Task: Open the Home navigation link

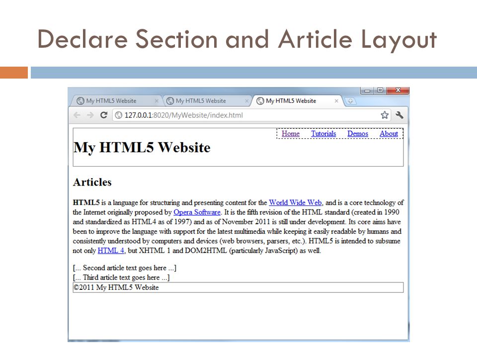Action: coord(291,134)
